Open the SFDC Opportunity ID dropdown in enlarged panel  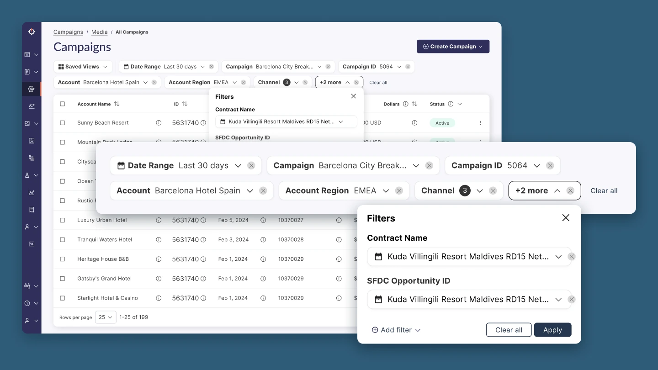coord(469,300)
